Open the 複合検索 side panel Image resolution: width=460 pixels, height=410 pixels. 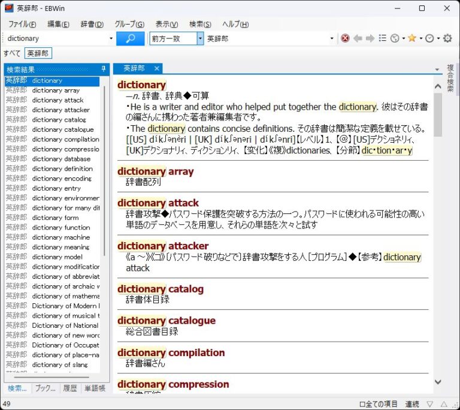coord(450,78)
